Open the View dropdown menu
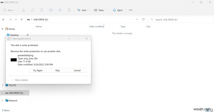214x112 pixels. pos(100,10)
